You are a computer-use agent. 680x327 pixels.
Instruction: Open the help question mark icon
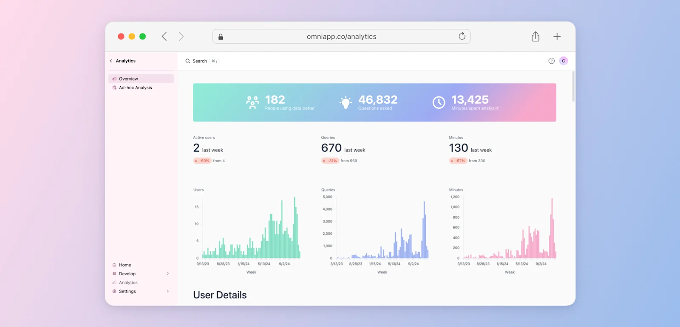tap(551, 61)
